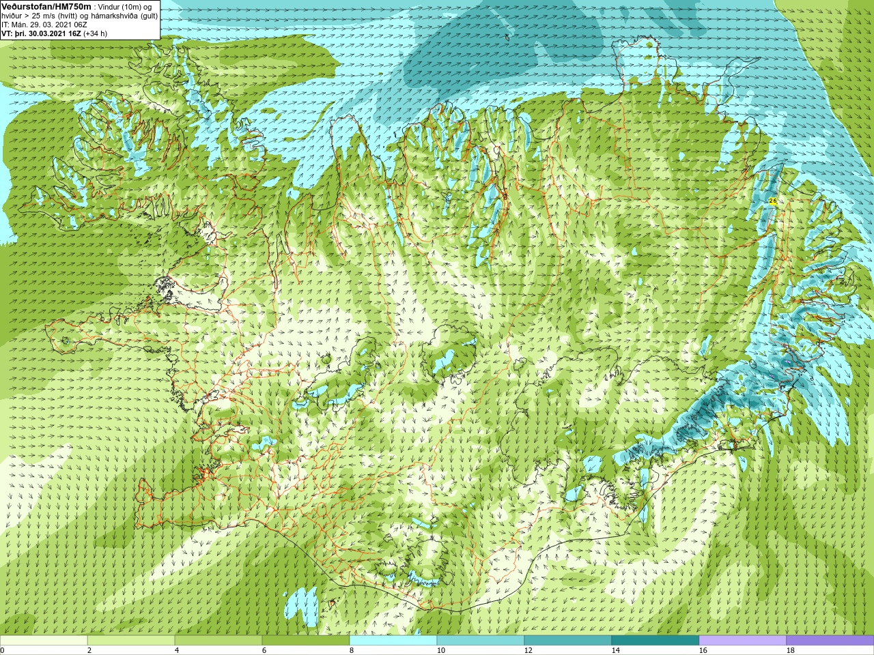Select the 8–10 m/s pale cyan legend swatch
This screenshot has width=874, height=655.
[x=393, y=641]
